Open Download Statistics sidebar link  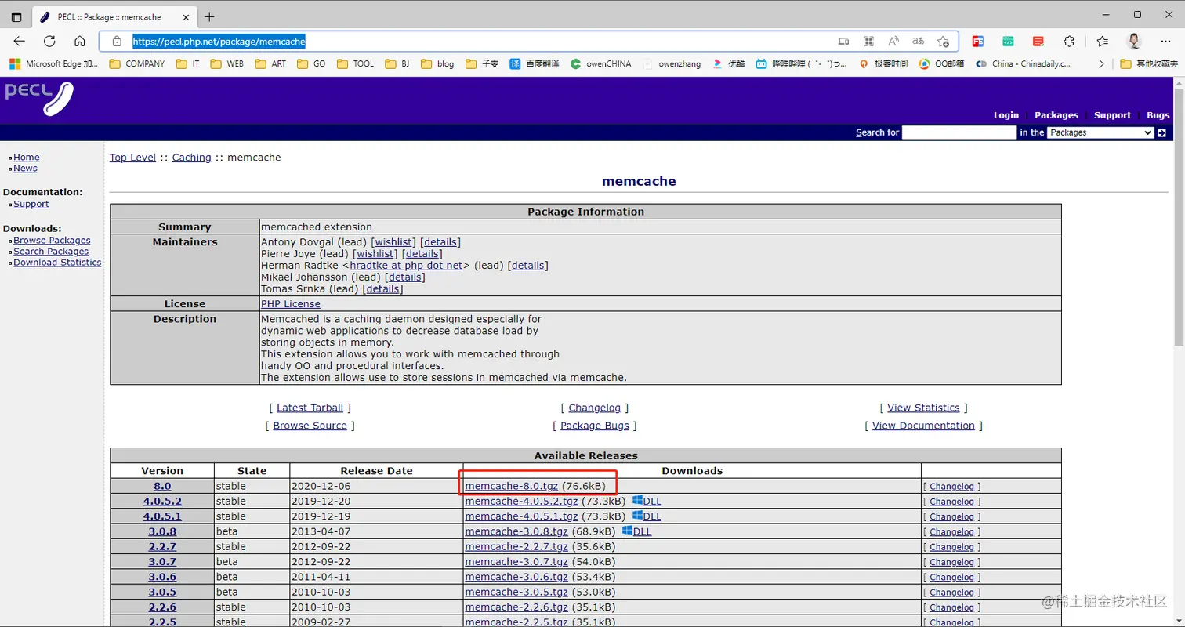pos(57,263)
